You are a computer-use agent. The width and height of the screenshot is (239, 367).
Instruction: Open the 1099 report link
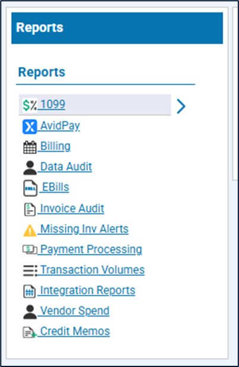53,104
